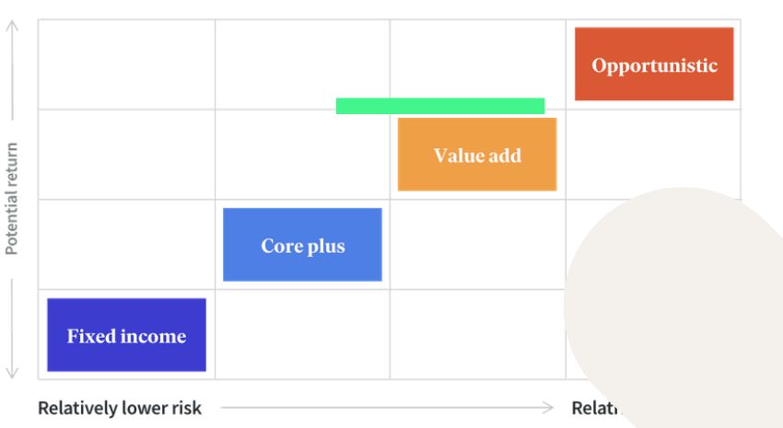Viewport: 783px width, 428px height.
Task: Click the Relatively lower risk label
Action: click(x=120, y=408)
